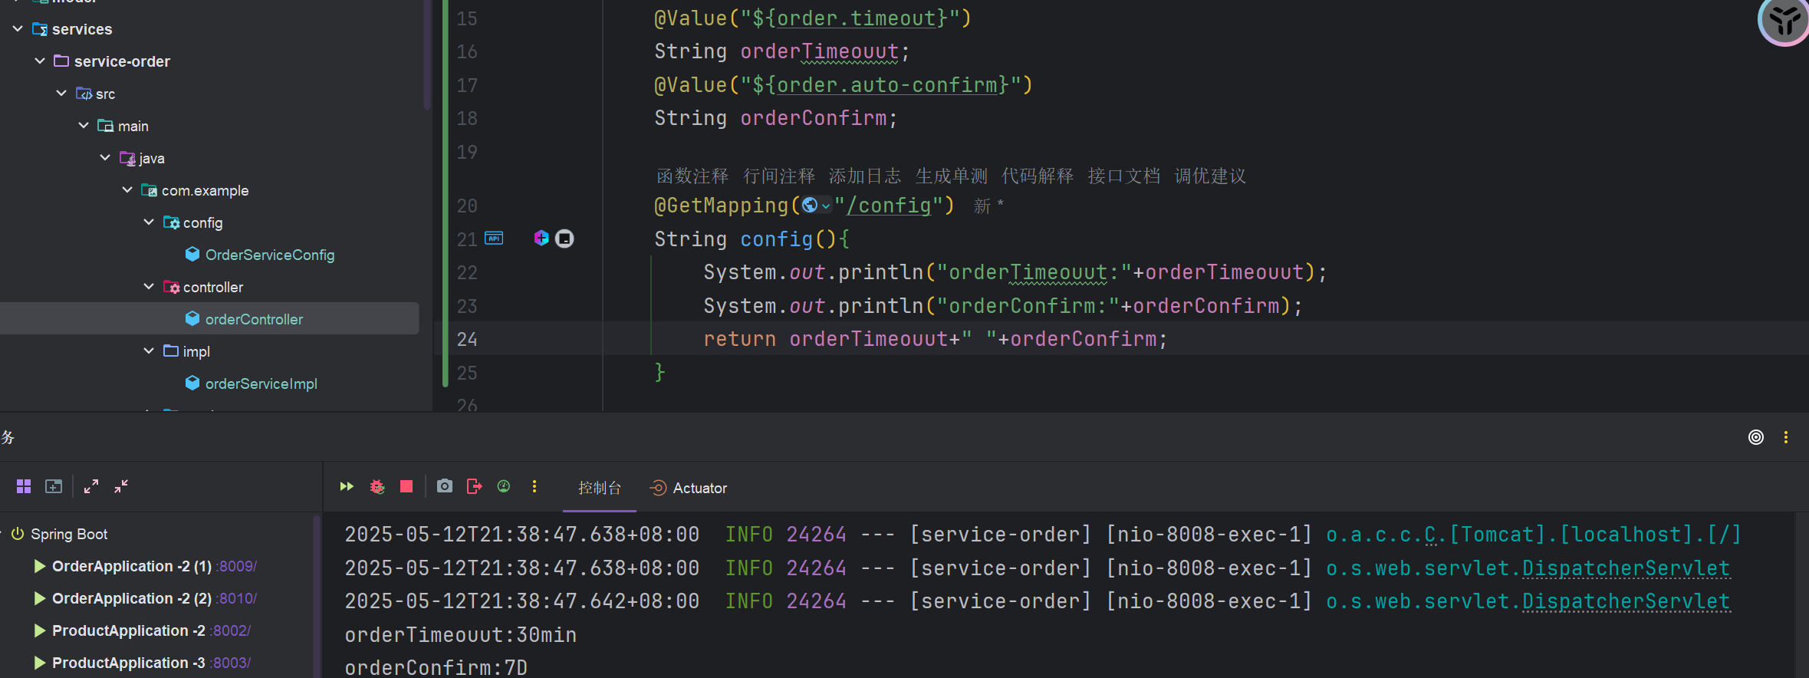
Task: Stop the running service with red square
Action: click(x=406, y=487)
